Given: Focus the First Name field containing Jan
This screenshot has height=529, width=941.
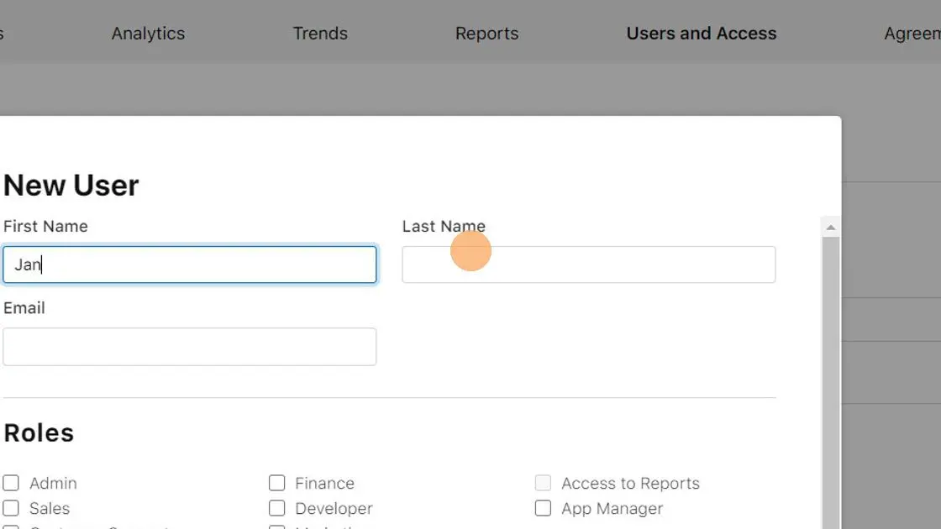Looking at the screenshot, I should [190, 264].
